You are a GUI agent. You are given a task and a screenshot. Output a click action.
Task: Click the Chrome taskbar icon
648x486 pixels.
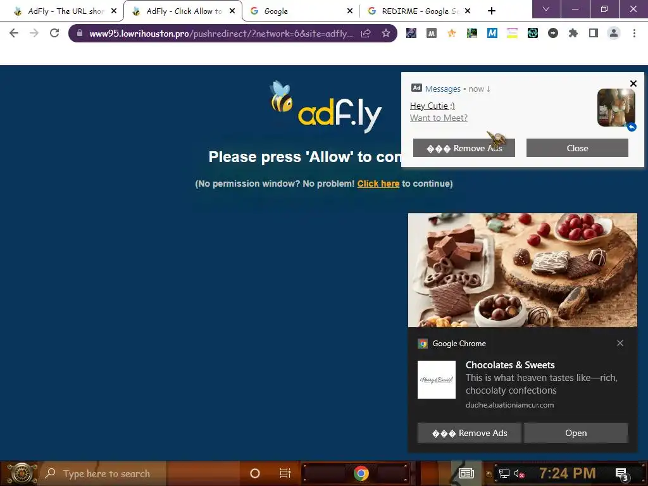tap(361, 473)
